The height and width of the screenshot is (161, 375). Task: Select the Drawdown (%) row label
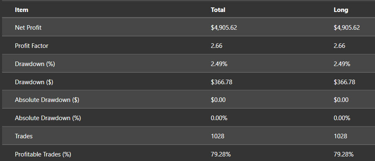coord(35,64)
